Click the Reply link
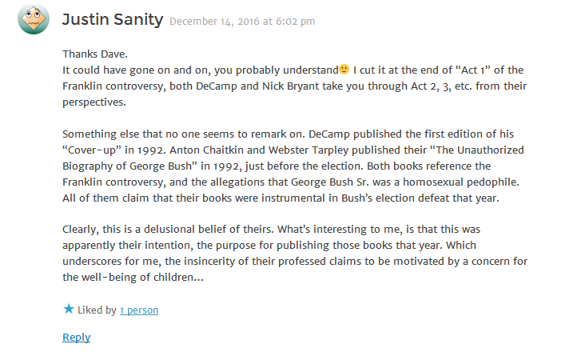Image resolution: width=585 pixels, height=364 pixels. (77, 337)
